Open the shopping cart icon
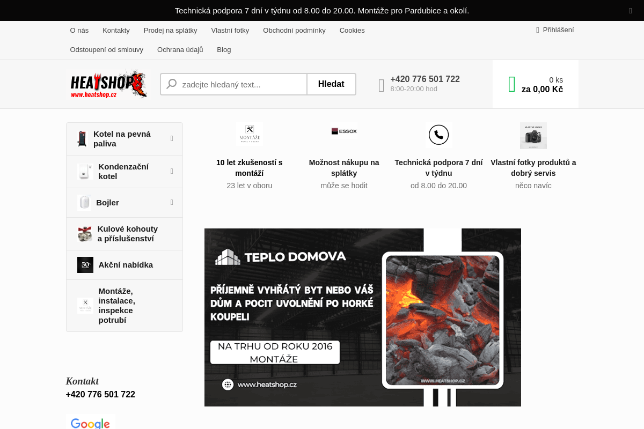 click(x=512, y=84)
